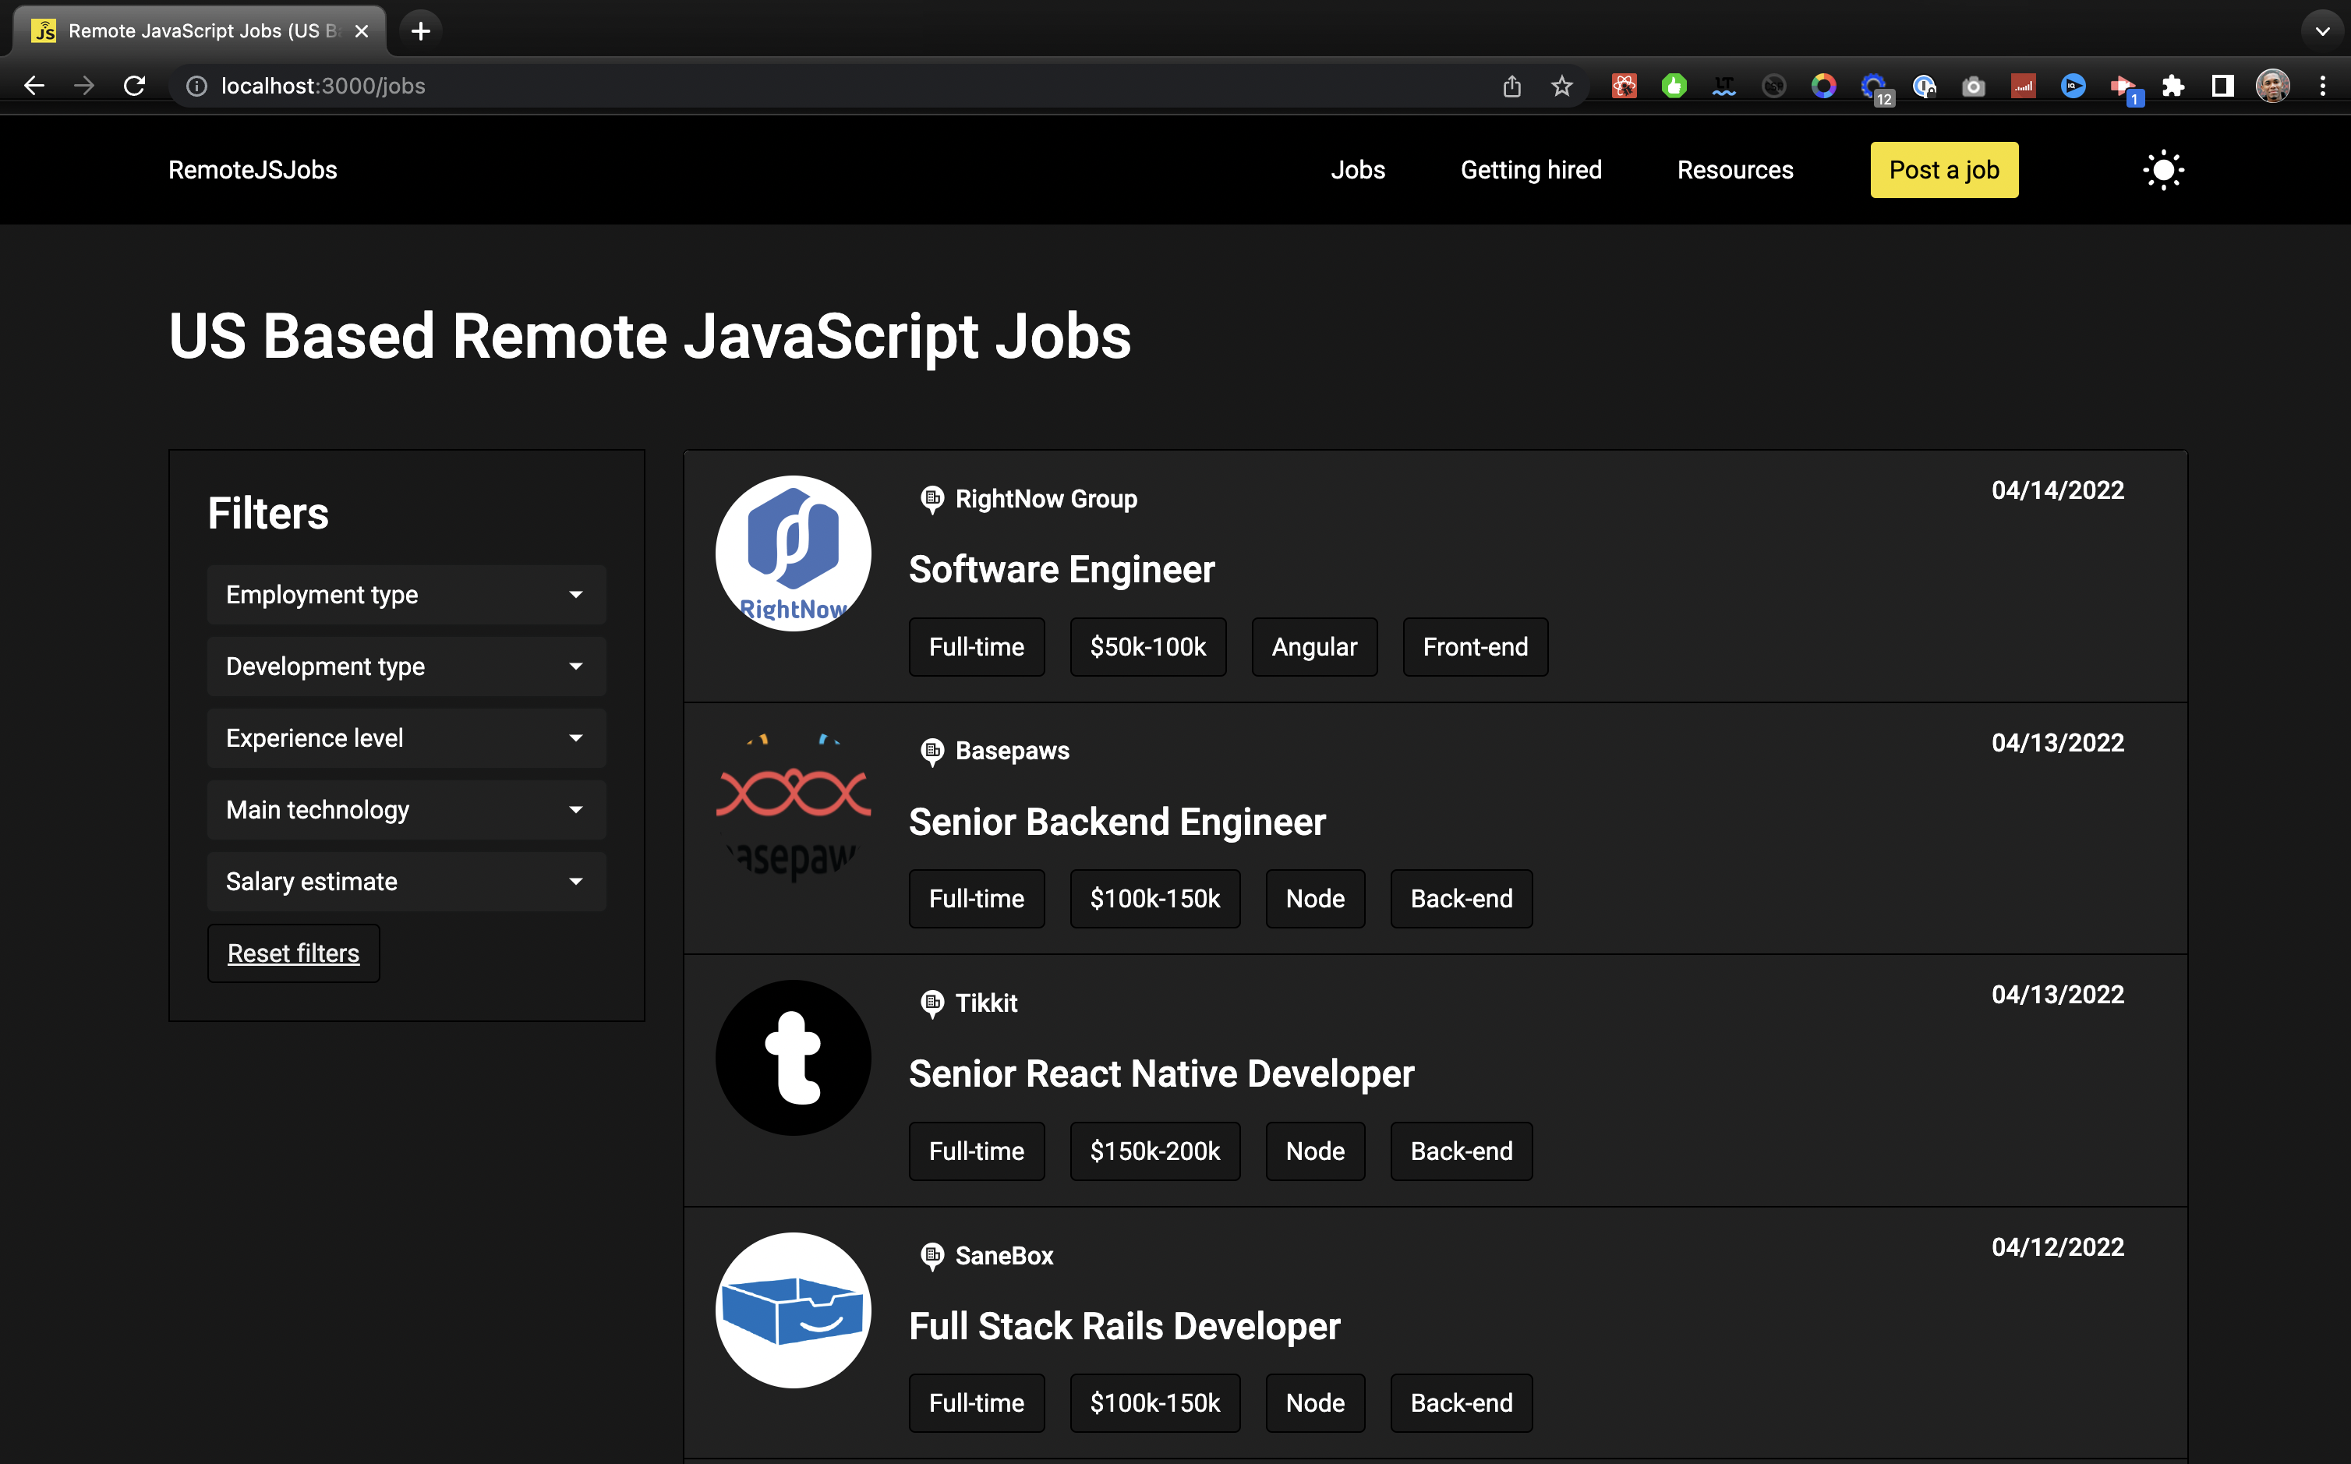The width and height of the screenshot is (2351, 1464).
Task: Bookmark page with star icon
Action: click(x=1561, y=87)
